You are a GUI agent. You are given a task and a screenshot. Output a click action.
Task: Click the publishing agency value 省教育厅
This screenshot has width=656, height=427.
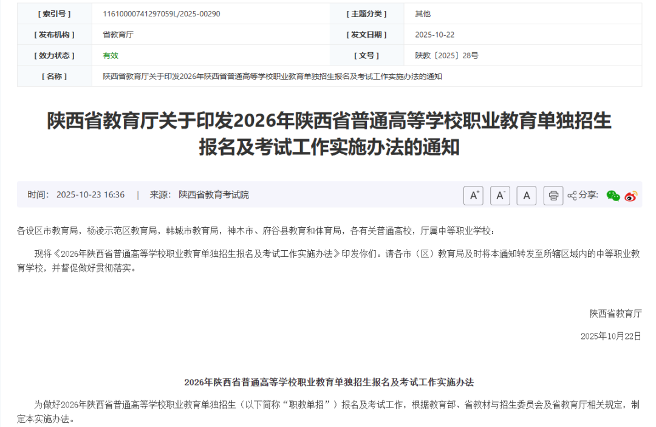pos(118,35)
